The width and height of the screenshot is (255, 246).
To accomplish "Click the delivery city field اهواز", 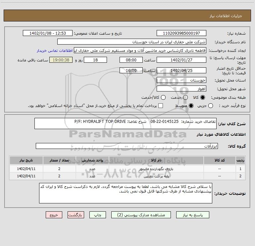I will coord(181,89).
